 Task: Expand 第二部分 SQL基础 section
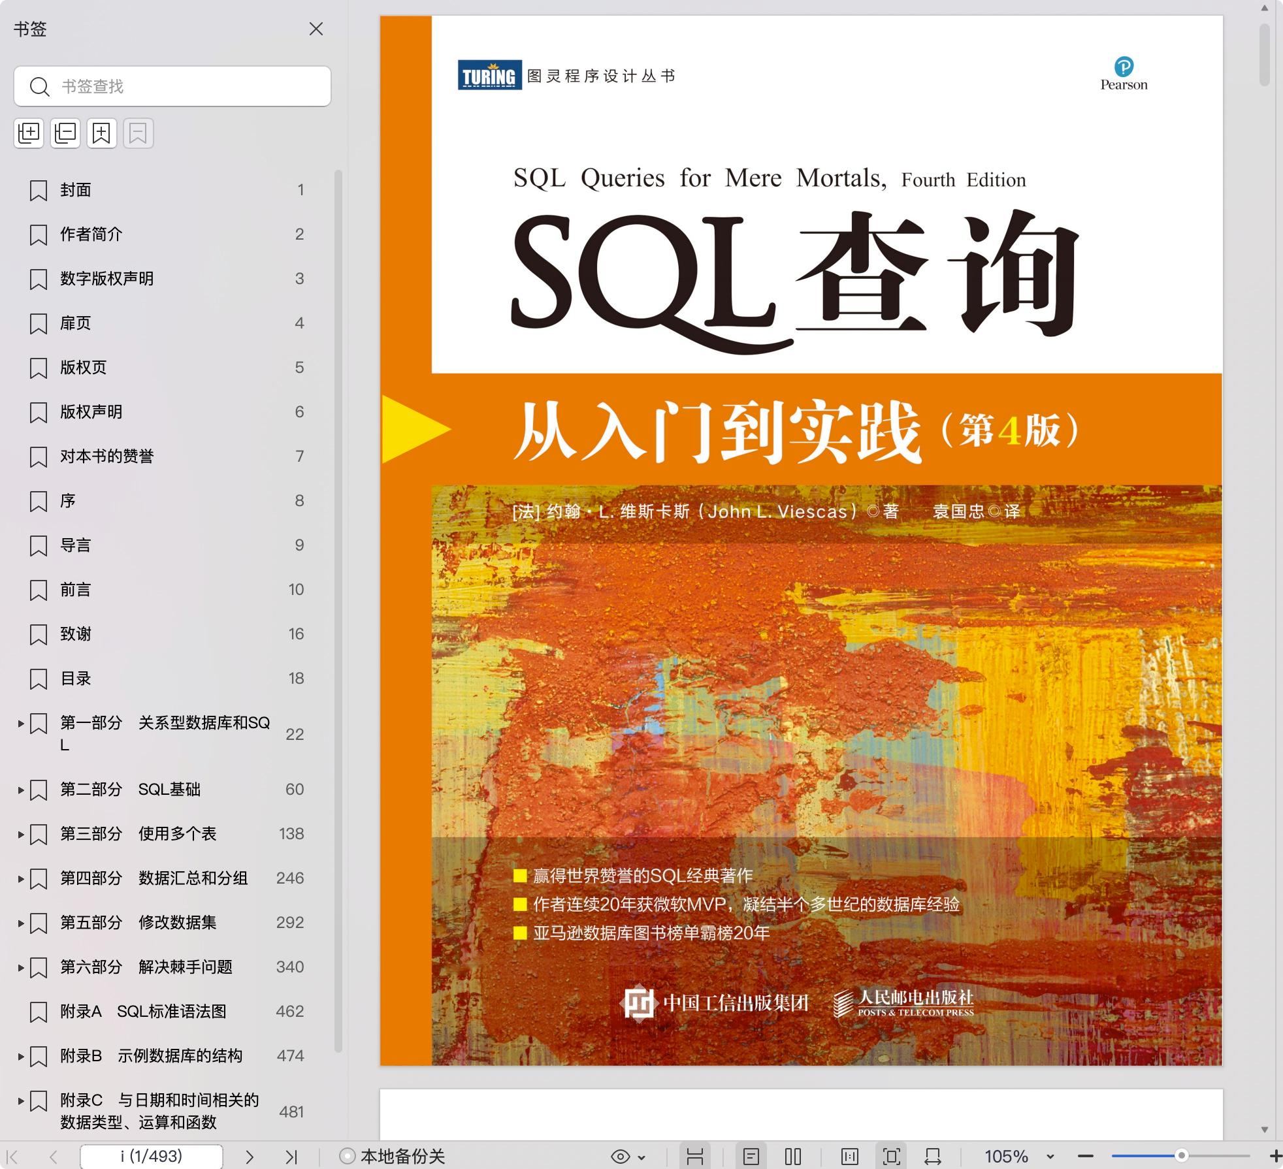click(21, 790)
